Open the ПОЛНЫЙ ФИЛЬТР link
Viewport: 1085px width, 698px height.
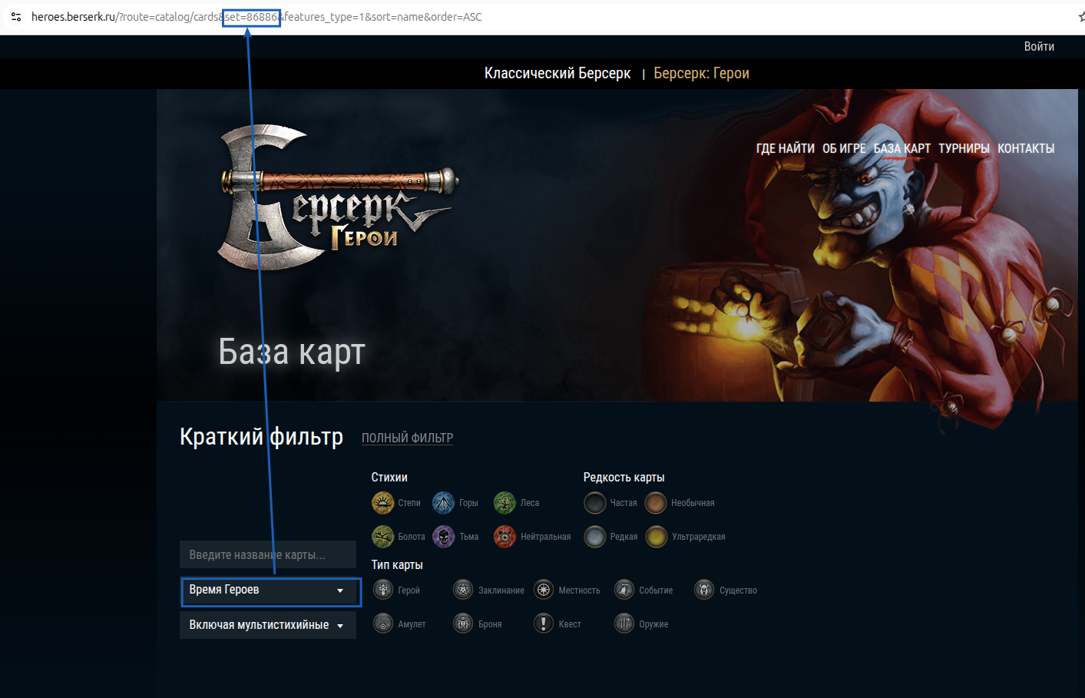[407, 438]
